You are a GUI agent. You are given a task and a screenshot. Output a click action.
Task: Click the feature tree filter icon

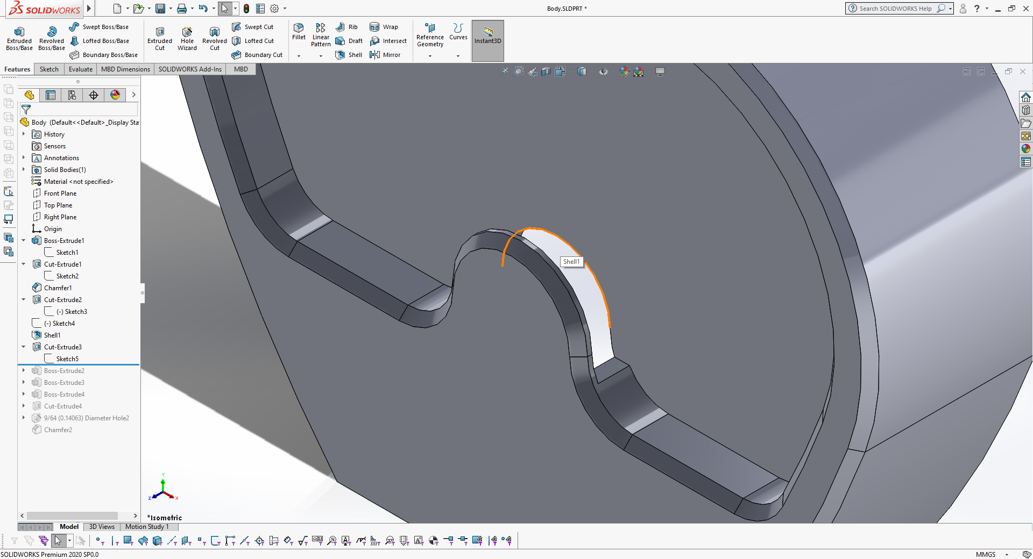coord(26,110)
